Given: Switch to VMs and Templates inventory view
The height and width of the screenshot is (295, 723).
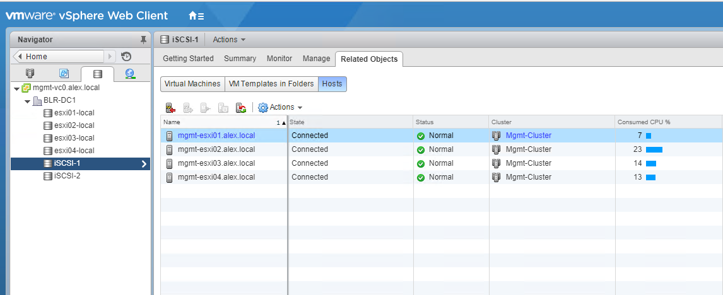Looking at the screenshot, I should pyautogui.click(x=64, y=74).
